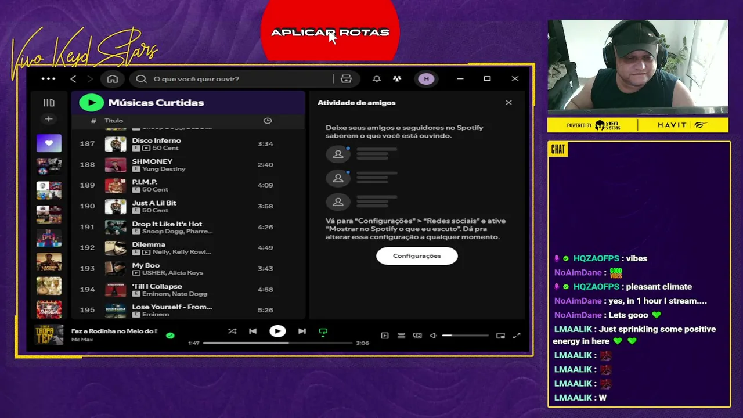Open the mini player icon

(x=500, y=336)
